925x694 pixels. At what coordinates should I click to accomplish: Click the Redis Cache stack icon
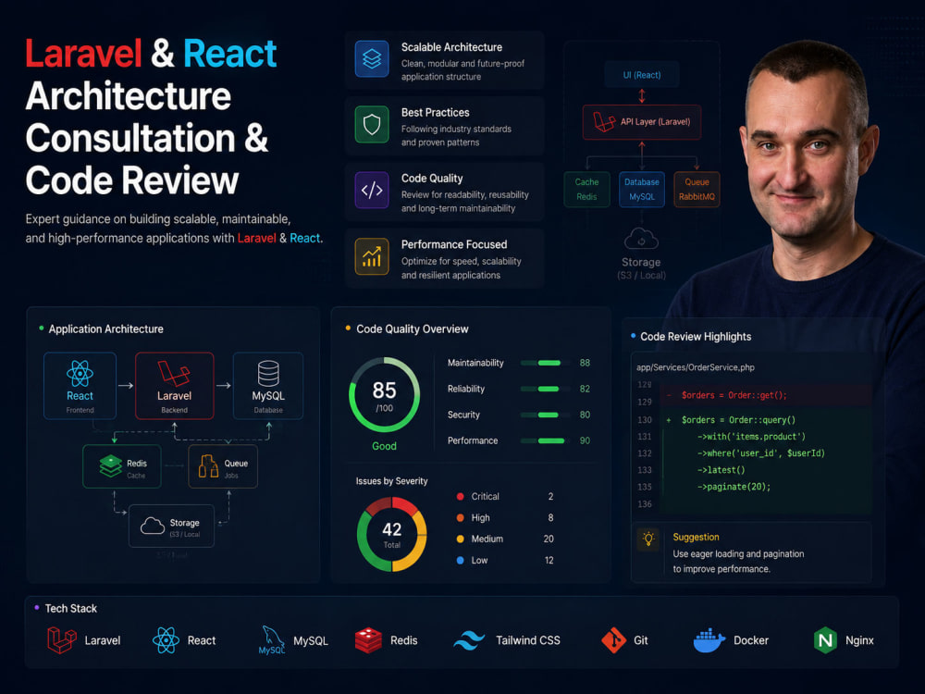[x=110, y=466]
